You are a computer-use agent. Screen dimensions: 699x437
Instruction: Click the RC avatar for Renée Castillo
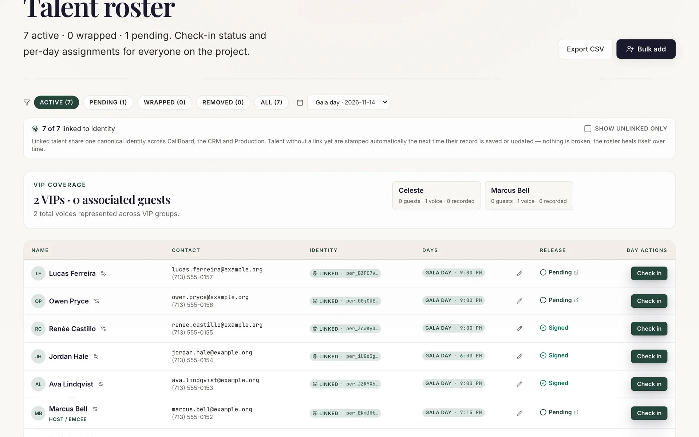[38, 329]
